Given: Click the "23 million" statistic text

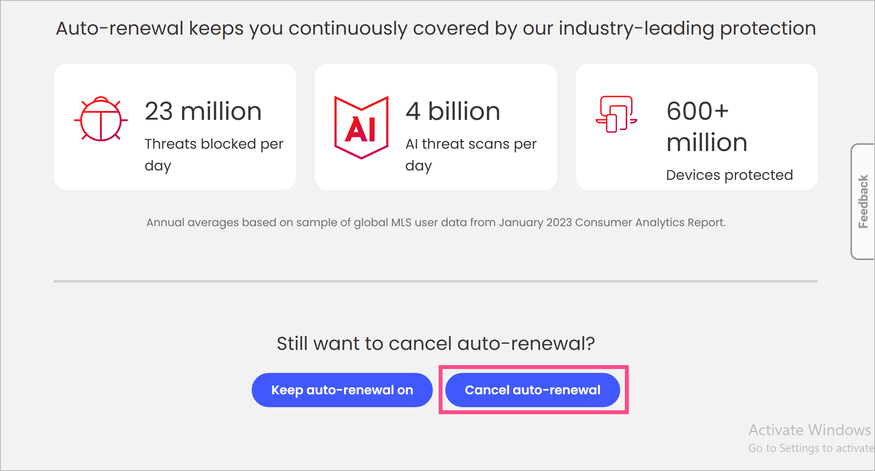Looking at the screenshot, I should (203, 111).
